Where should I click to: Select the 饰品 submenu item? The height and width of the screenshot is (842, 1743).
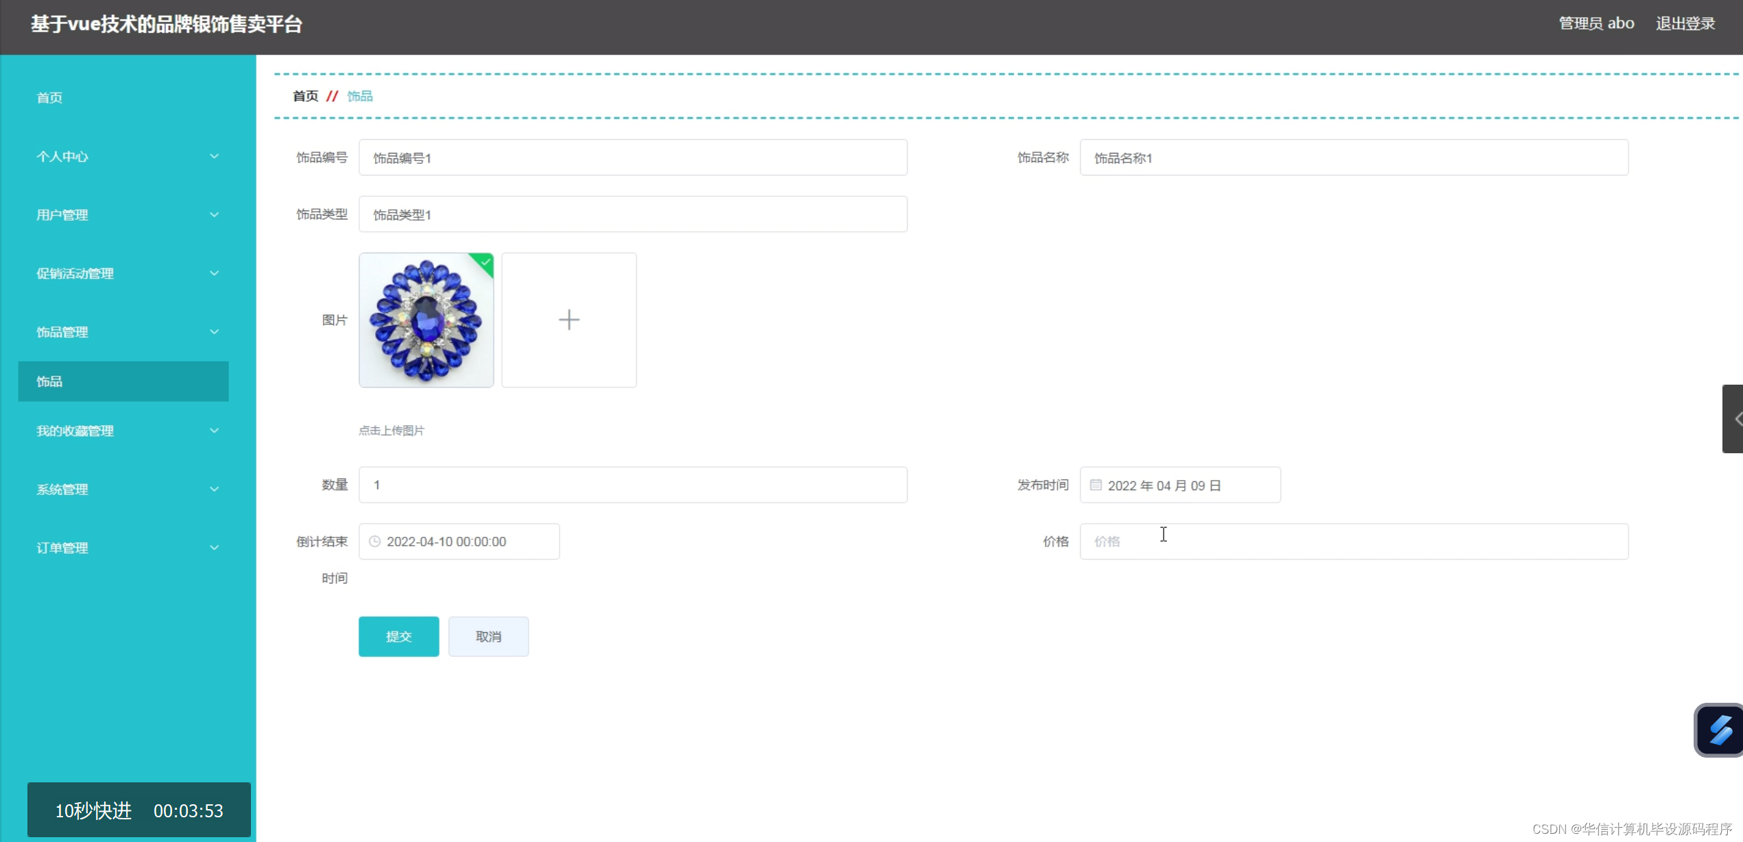[x=123, y=381]
